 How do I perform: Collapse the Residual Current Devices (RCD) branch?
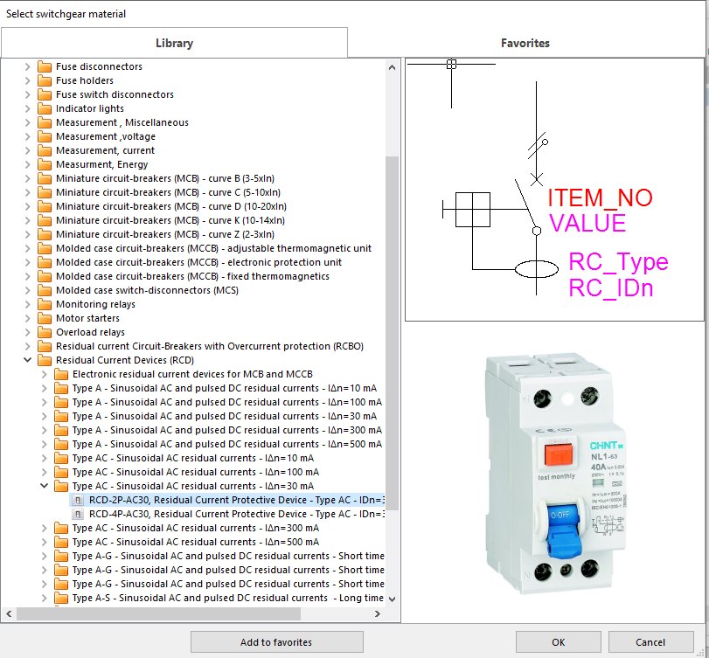(x=25, y=359)
